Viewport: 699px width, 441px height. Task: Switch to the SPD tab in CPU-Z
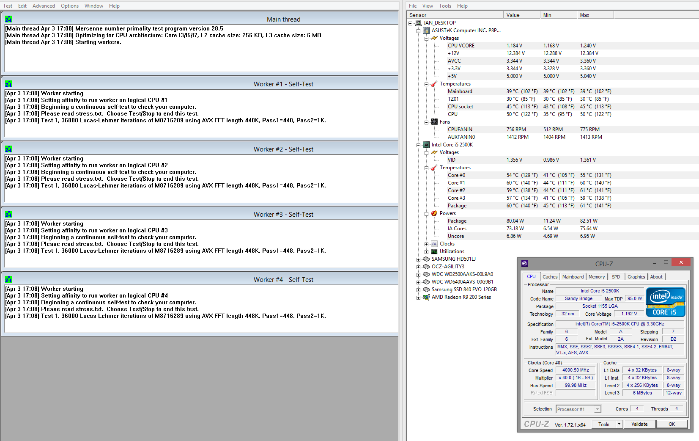[616, 277]
